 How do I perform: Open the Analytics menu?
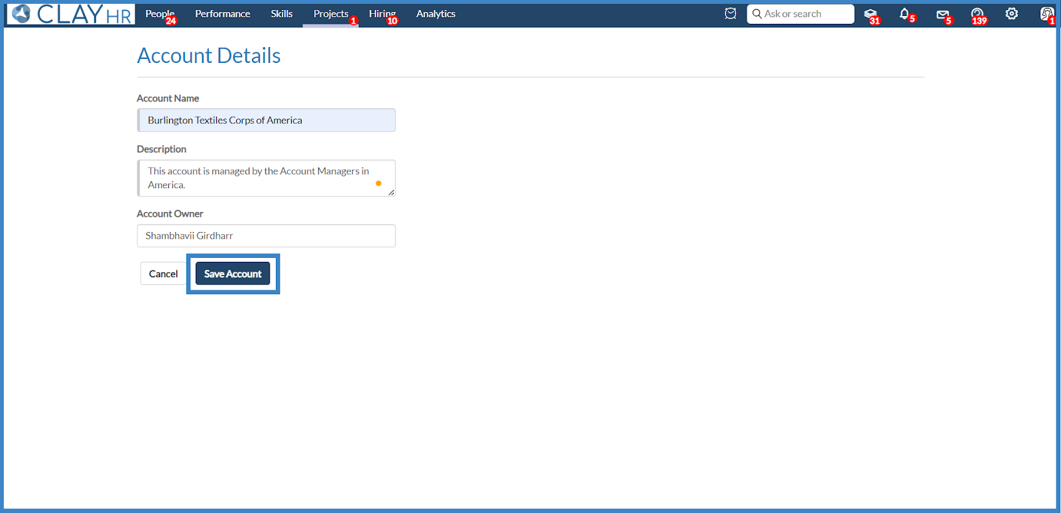click(x=436, y=14)
